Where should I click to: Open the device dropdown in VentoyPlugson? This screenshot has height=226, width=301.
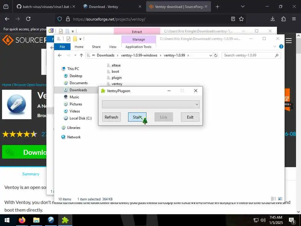point(151,104)
